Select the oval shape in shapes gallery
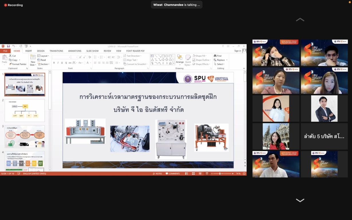 (167, 56)
